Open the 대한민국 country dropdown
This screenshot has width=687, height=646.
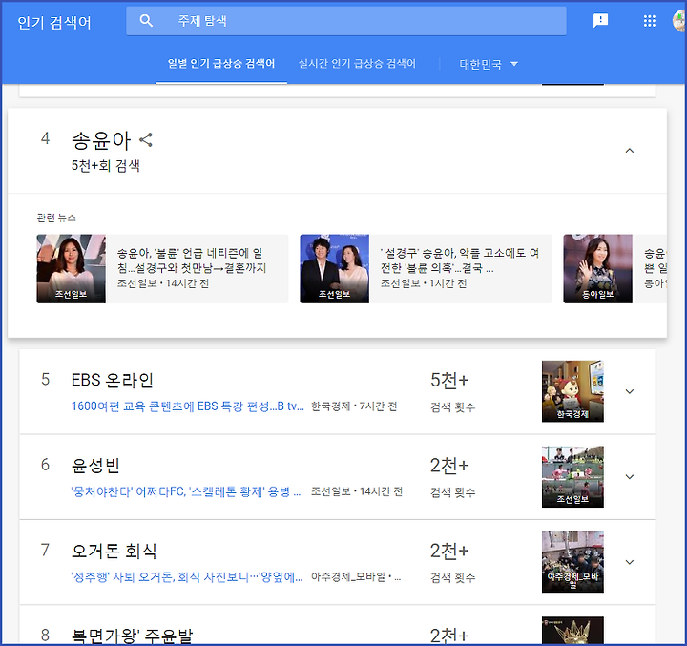coord(489,64)
